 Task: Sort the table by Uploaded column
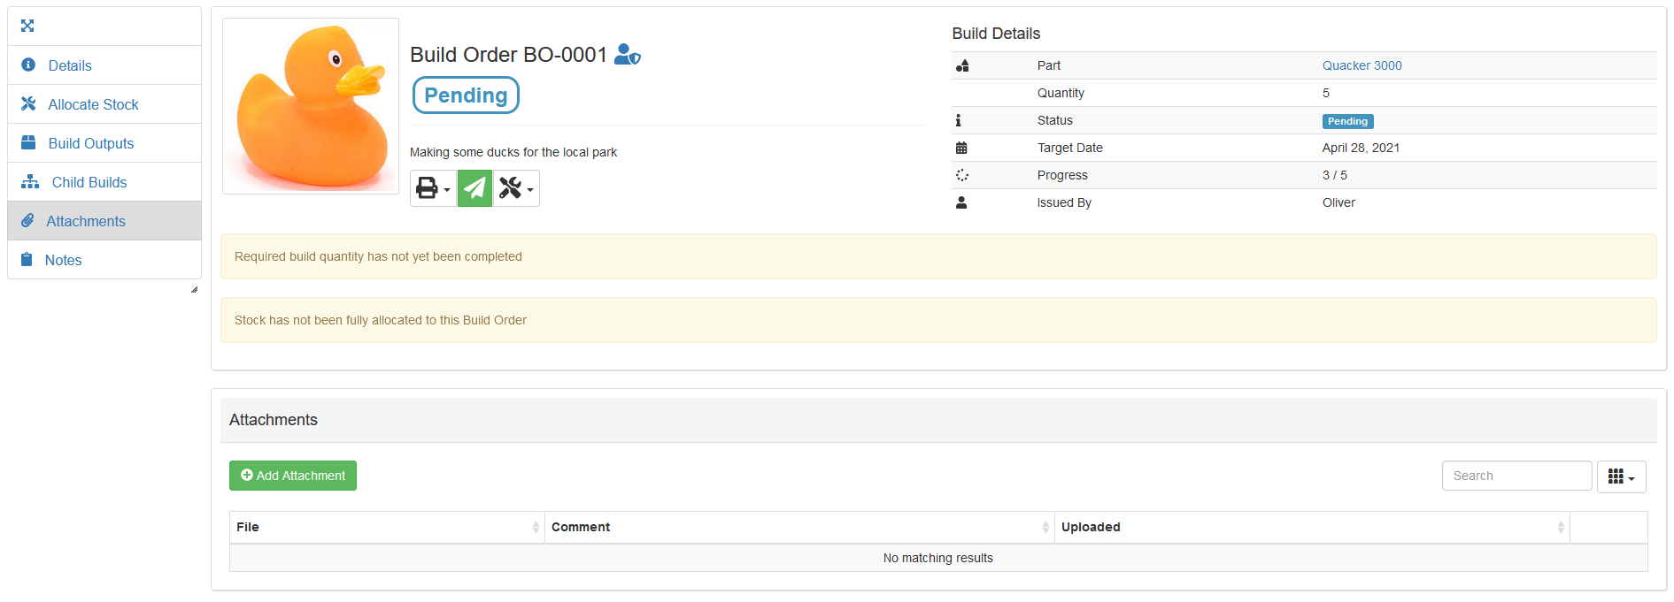[1310, 527]
